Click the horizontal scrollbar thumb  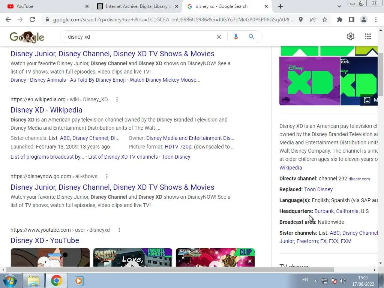(170, 270)
